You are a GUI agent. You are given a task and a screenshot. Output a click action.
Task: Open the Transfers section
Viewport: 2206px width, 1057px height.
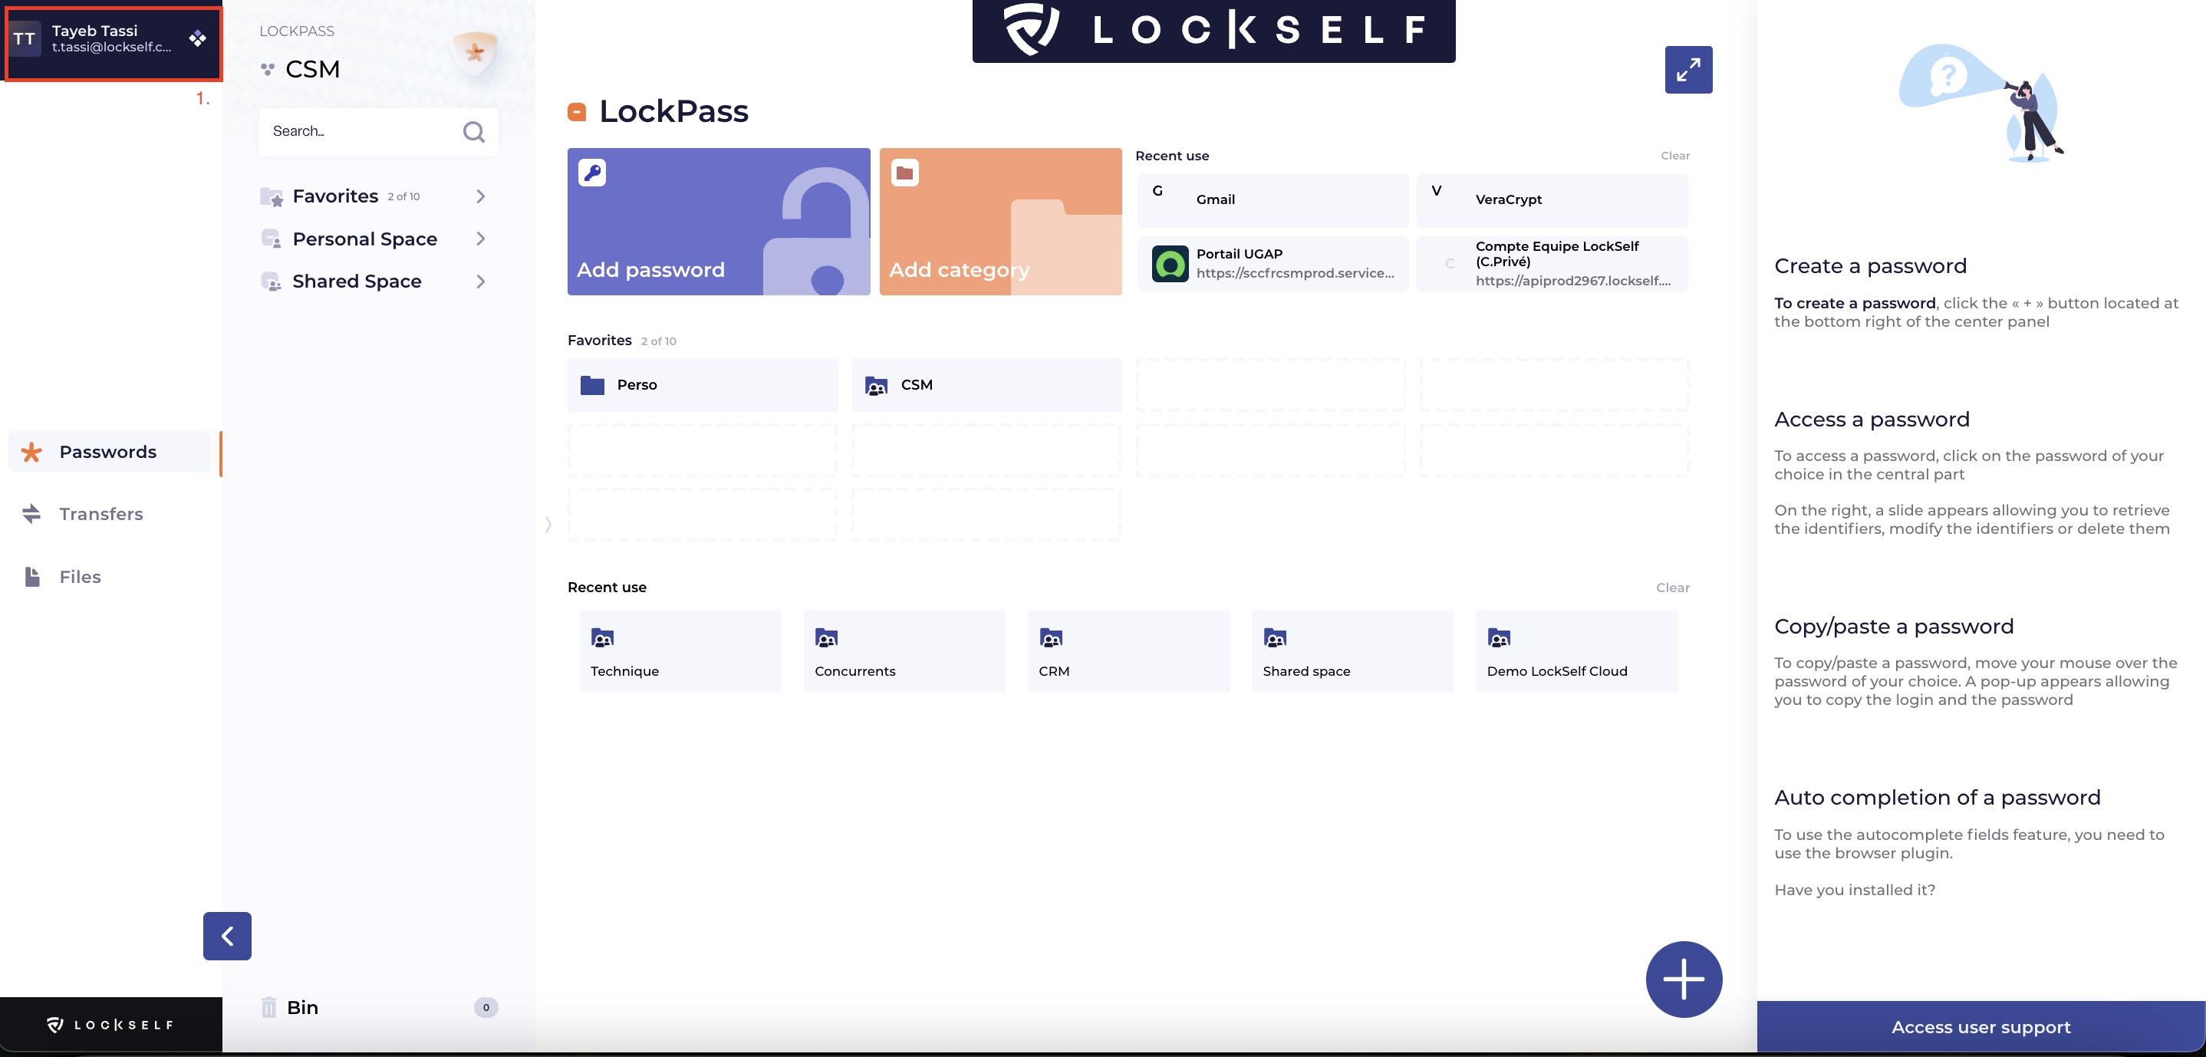101,514
